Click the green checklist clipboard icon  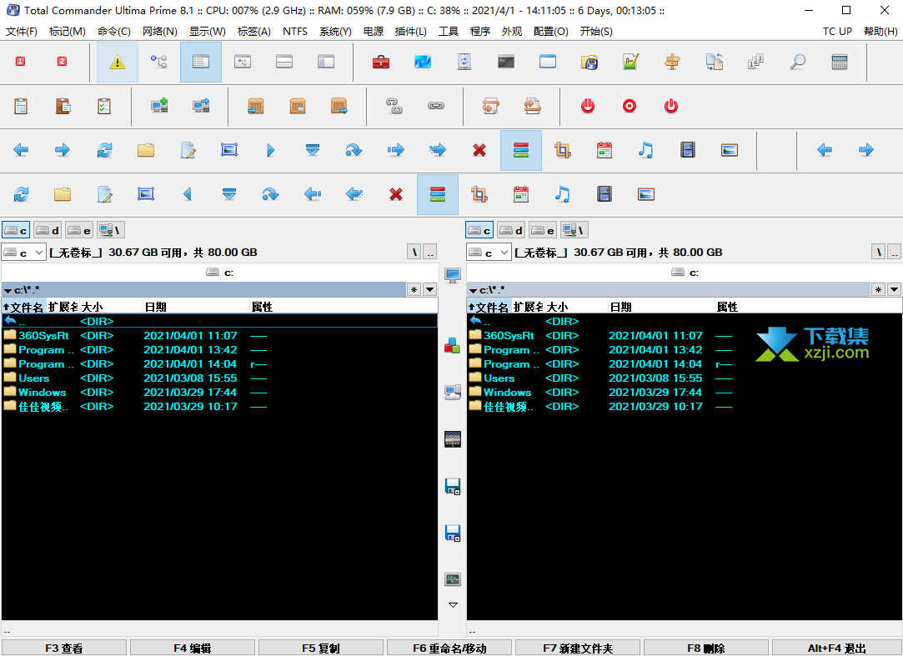click(104, 106)
